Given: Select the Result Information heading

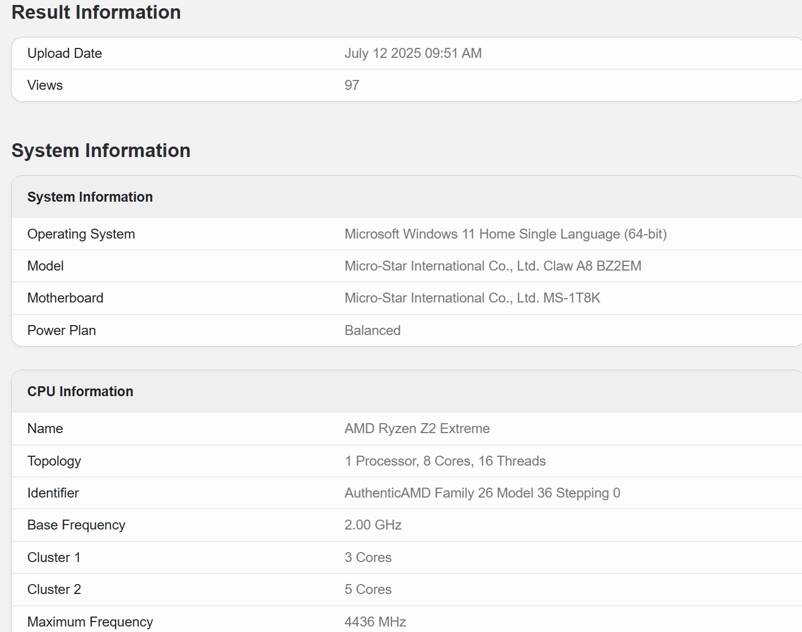Looking at the screenshot, I should tap(96, 12).
